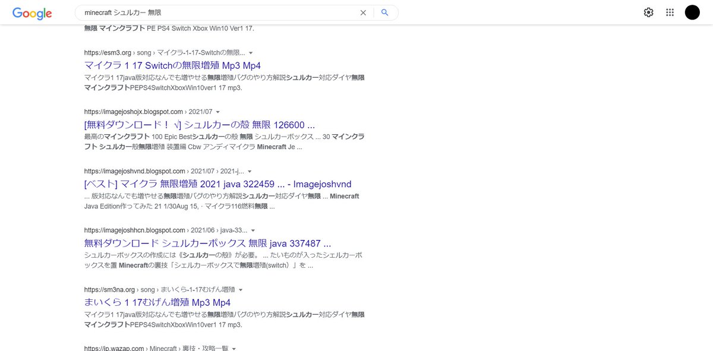Click the magnifier search button
The image size is (713, 351).
[385, 12]
